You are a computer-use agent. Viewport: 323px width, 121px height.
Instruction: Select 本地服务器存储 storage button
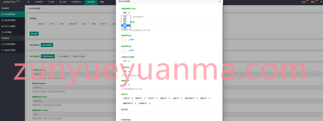tap(48, 56)
